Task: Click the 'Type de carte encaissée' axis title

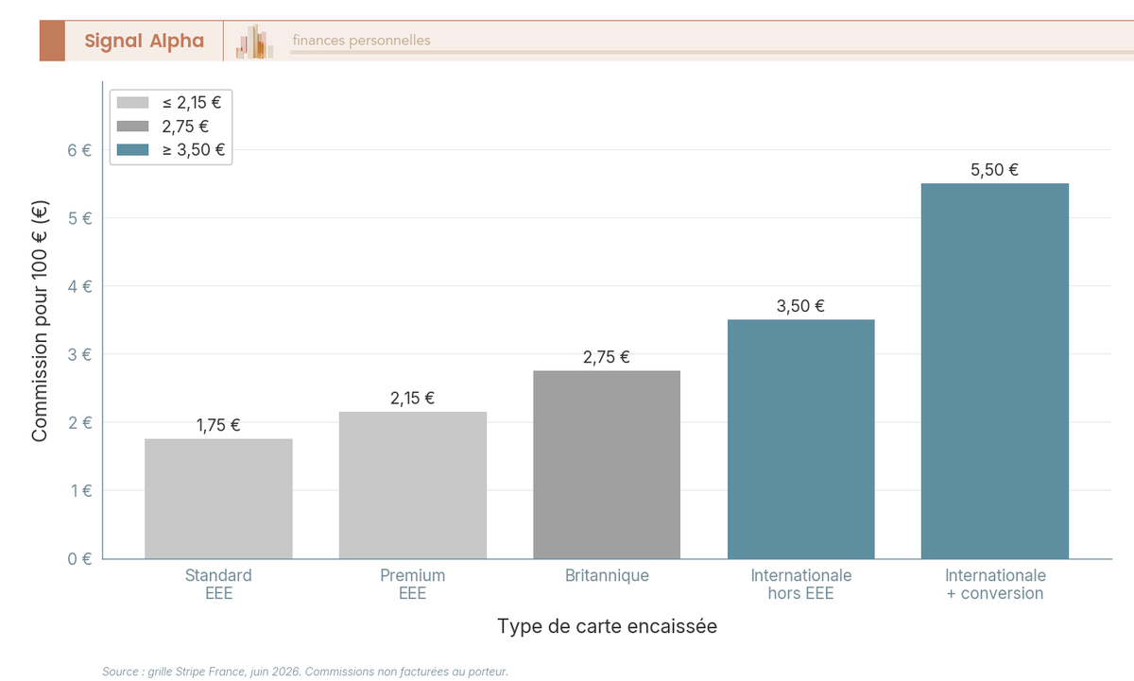Action: point(607,626)
